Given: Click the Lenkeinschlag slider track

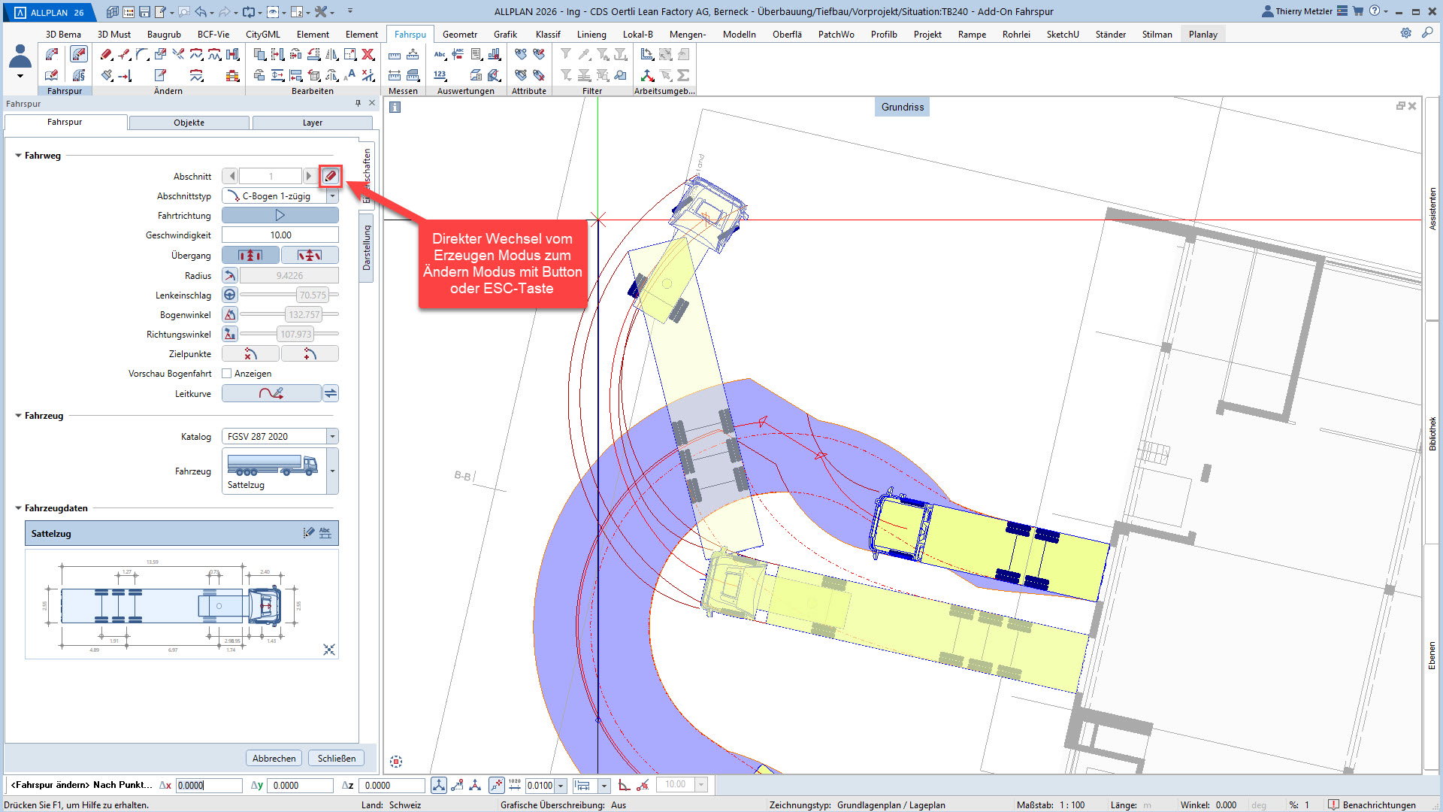Looking at the screenshot, I should (263, 295).
